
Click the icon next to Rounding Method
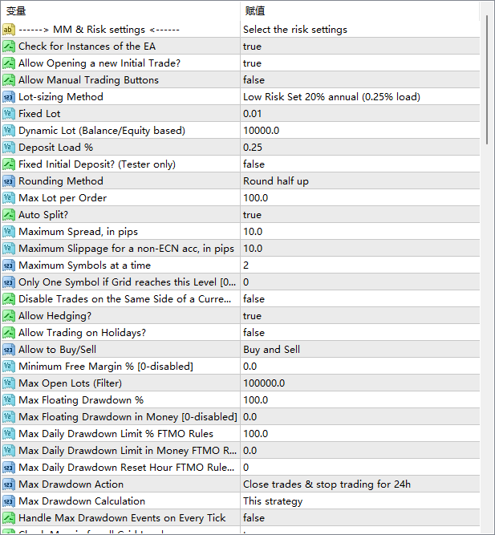[9, 181]
